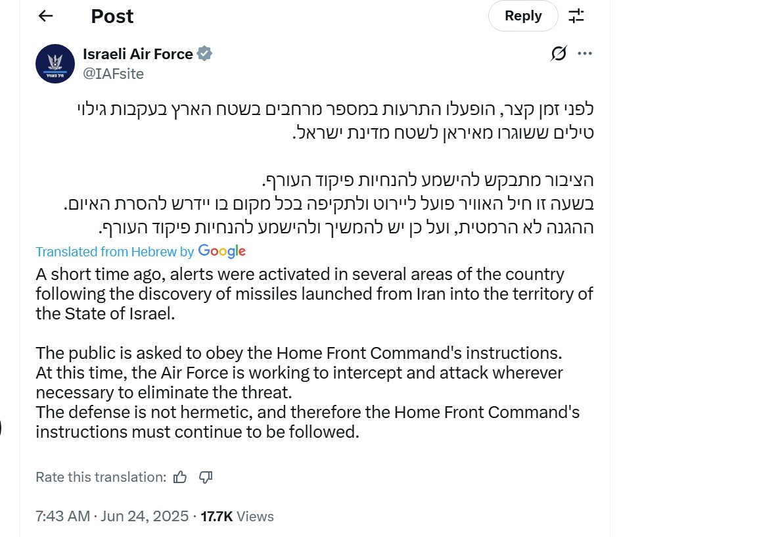Click the Post page heading
The width and height of the screenshot is (757, 537).
112,16
